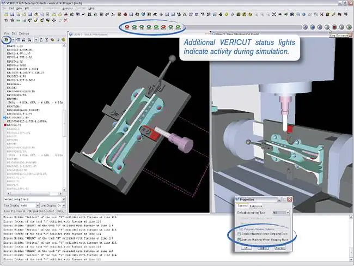Click OK in the Properties dialog

pos(246,248)
